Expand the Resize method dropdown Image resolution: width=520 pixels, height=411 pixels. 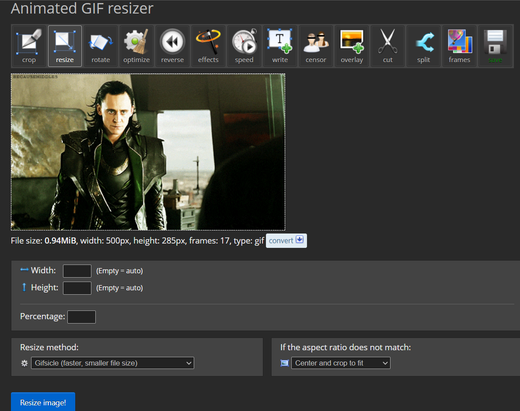click(x=112, y=363)
